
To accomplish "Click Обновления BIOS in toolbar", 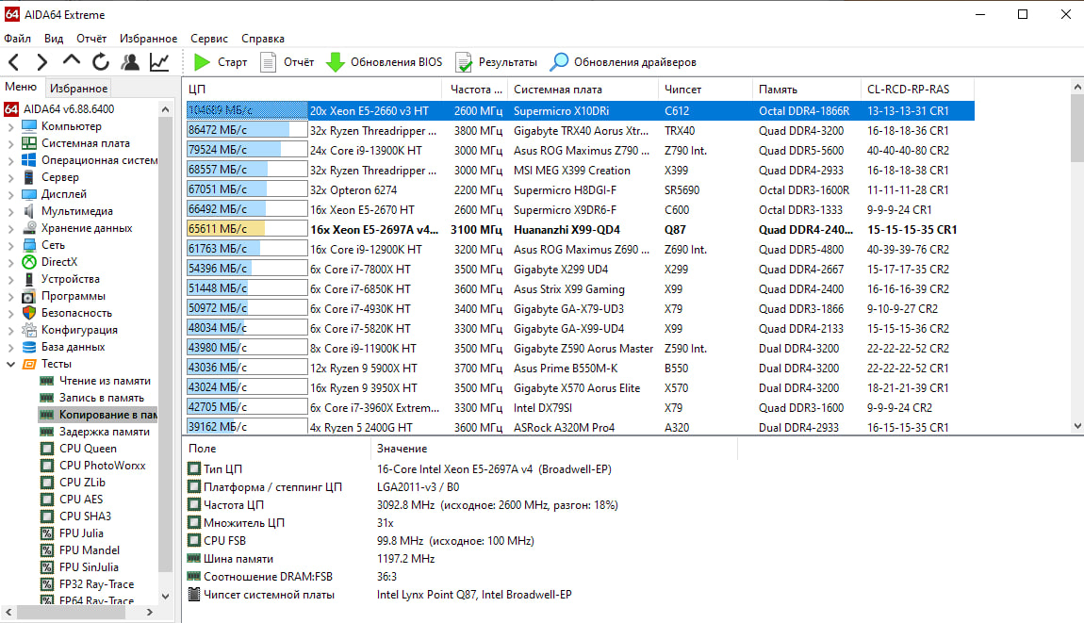I will (x=384, y=62).
